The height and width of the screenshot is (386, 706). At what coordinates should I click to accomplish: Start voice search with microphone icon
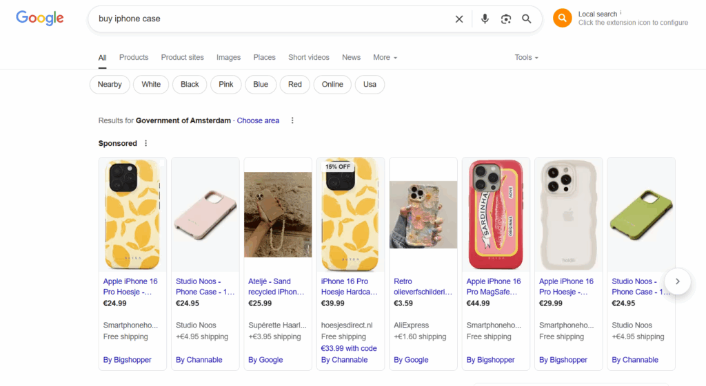point(485,19)
